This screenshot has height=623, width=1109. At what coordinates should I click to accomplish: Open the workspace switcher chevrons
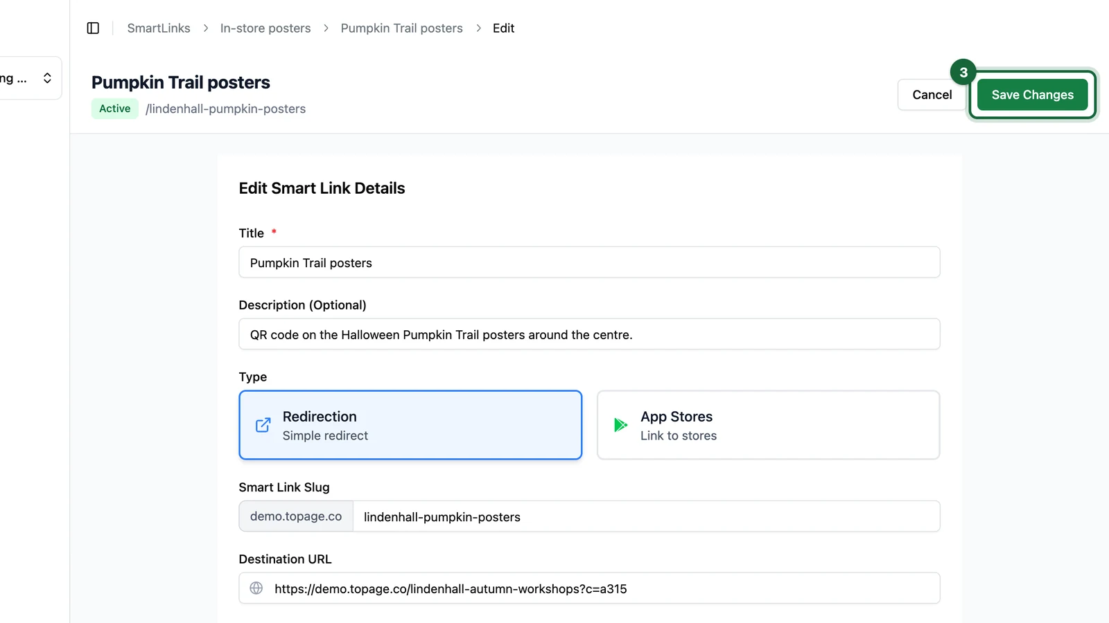point(47,78)
